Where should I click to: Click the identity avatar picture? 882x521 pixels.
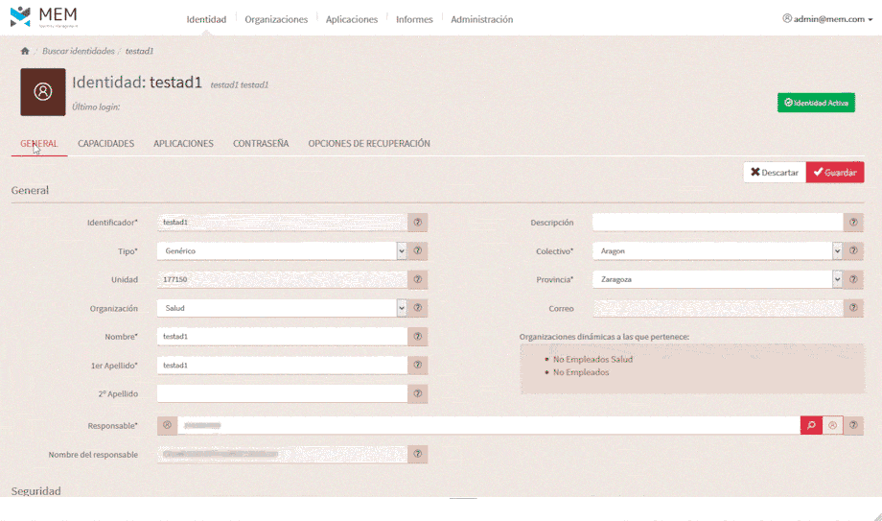click(43, 92)
